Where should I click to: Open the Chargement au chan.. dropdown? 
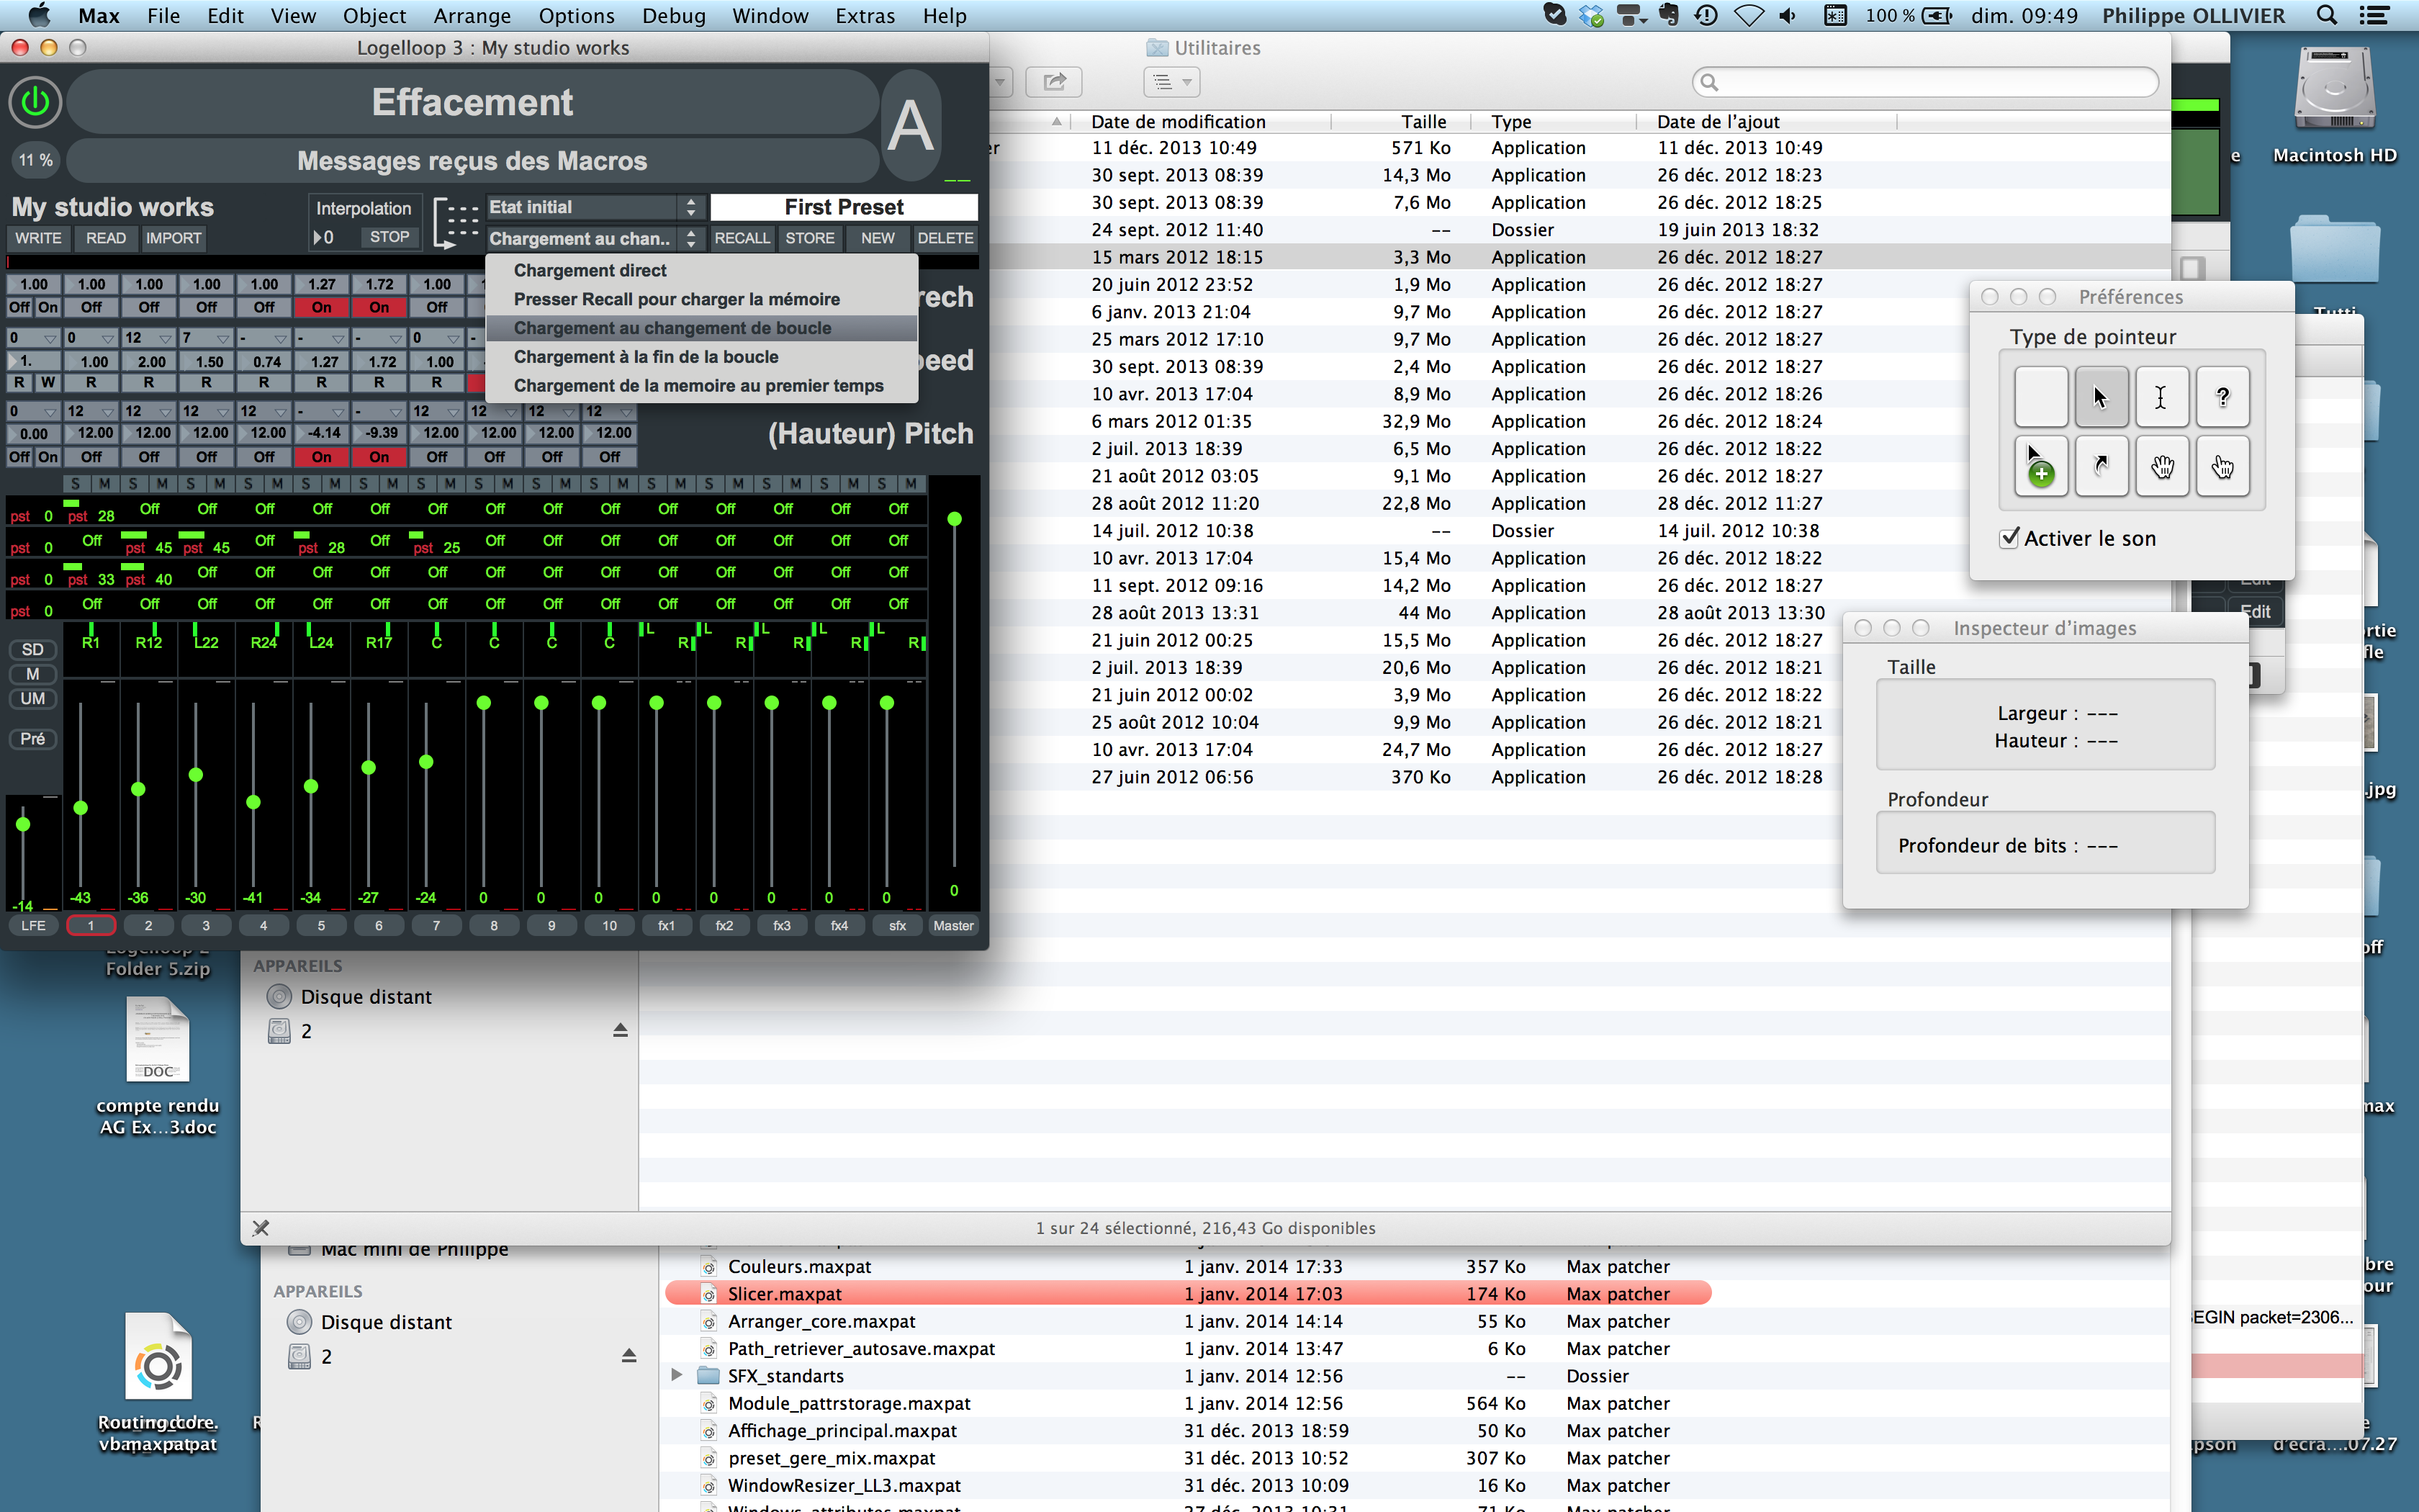click(x=594, y=239)
